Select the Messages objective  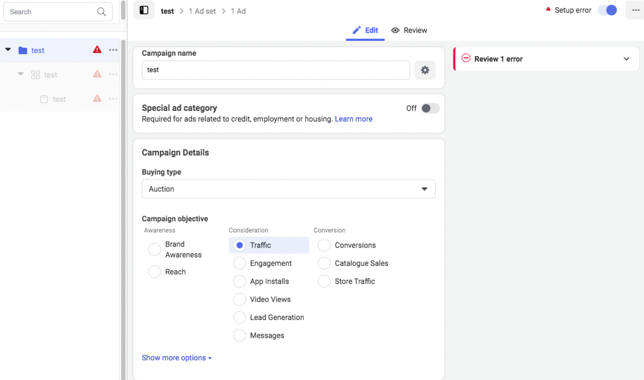(239, 336)
